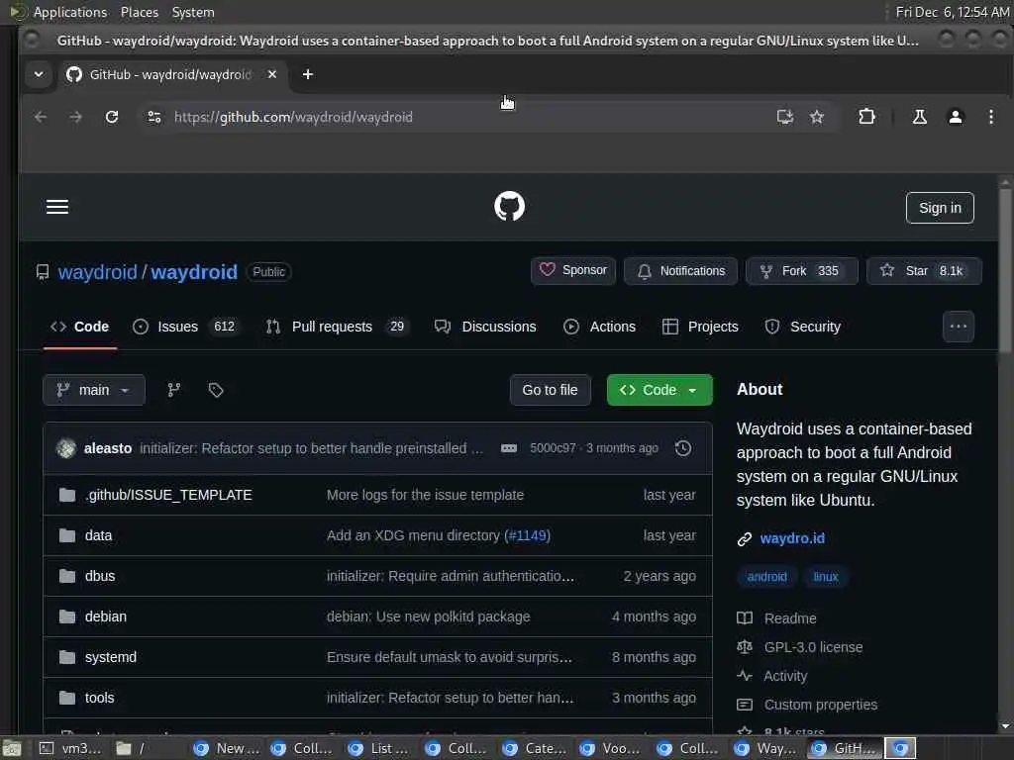Switch to the Pull requests tab
The image size is (1014, 760).
pyautogui.click(x=337, y=327)
